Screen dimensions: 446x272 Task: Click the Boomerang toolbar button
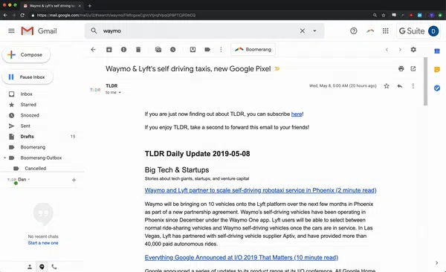[253, 50]
